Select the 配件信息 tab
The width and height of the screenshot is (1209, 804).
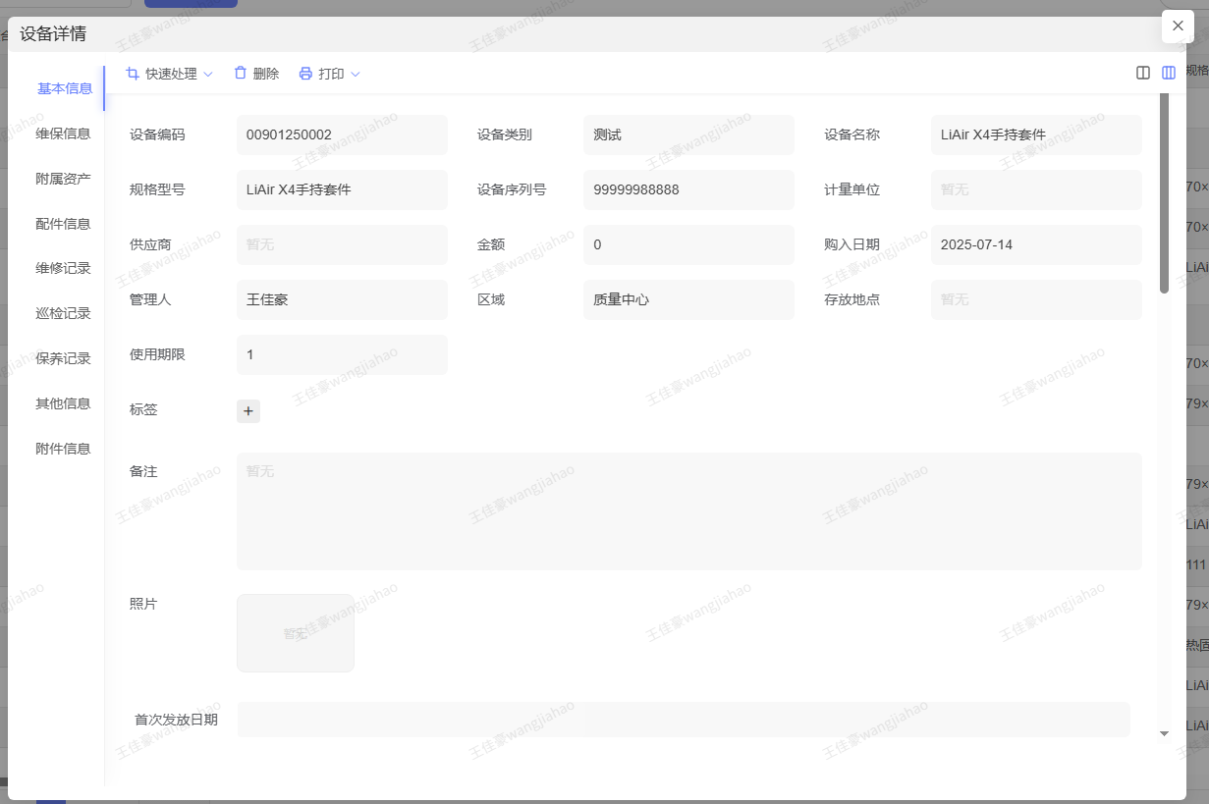[63, 224]
